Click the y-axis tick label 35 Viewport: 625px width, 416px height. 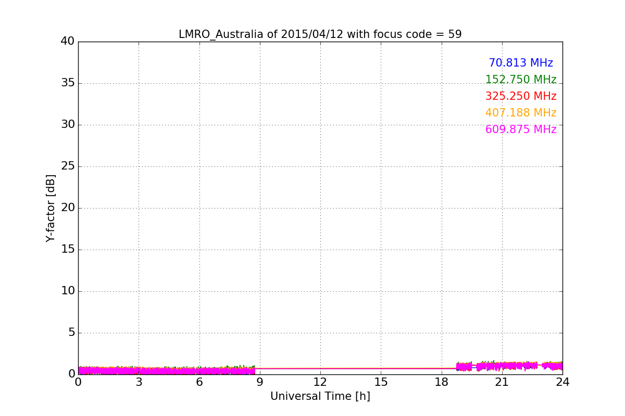(68, 83)
